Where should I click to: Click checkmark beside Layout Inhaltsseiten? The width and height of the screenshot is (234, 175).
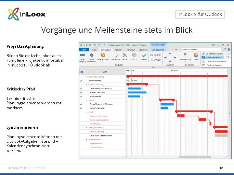(x=81, y=108)
